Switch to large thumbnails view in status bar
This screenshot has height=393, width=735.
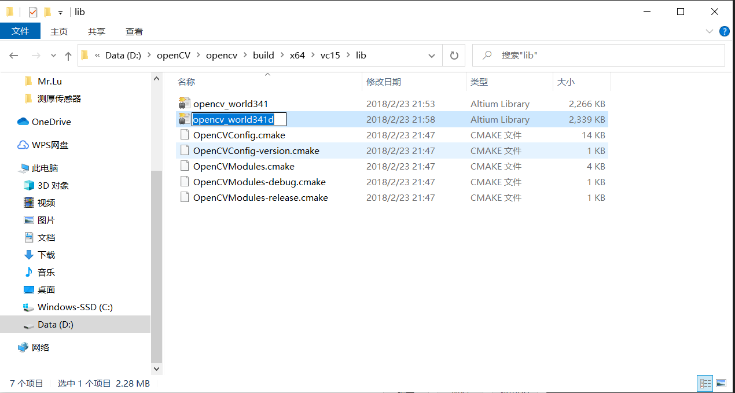[721, 383]
